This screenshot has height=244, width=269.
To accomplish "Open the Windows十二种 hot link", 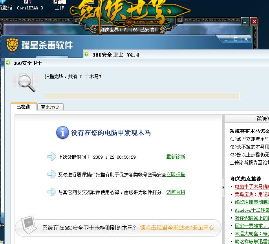I will (x=252, y=210).
